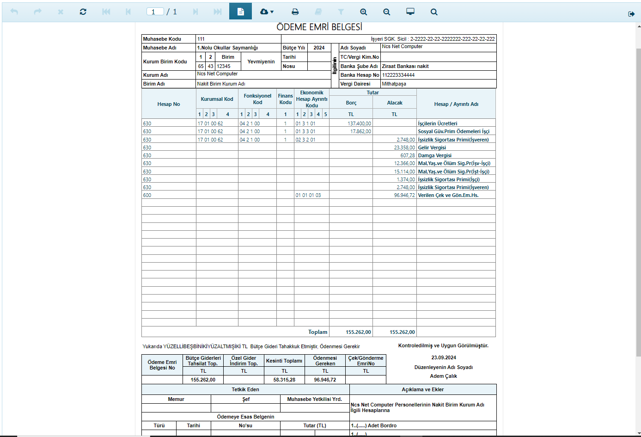Click the 'Gelir Vergisi' row label
The image size is (641, 437).
(432, 148)
